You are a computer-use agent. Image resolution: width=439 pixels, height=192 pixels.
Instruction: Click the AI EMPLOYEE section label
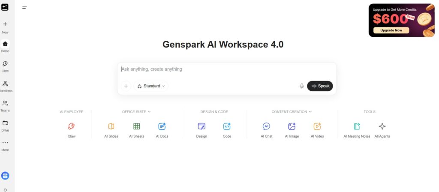click(x=72, y=112)
